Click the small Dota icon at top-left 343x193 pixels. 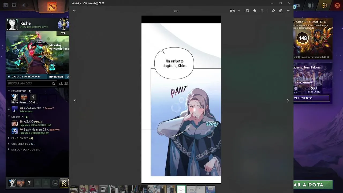(x=5, y=5)
